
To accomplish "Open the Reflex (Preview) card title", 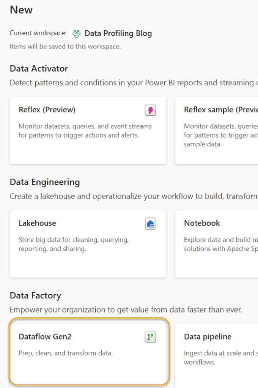I will pyautogui.click(x=47, y=110).
